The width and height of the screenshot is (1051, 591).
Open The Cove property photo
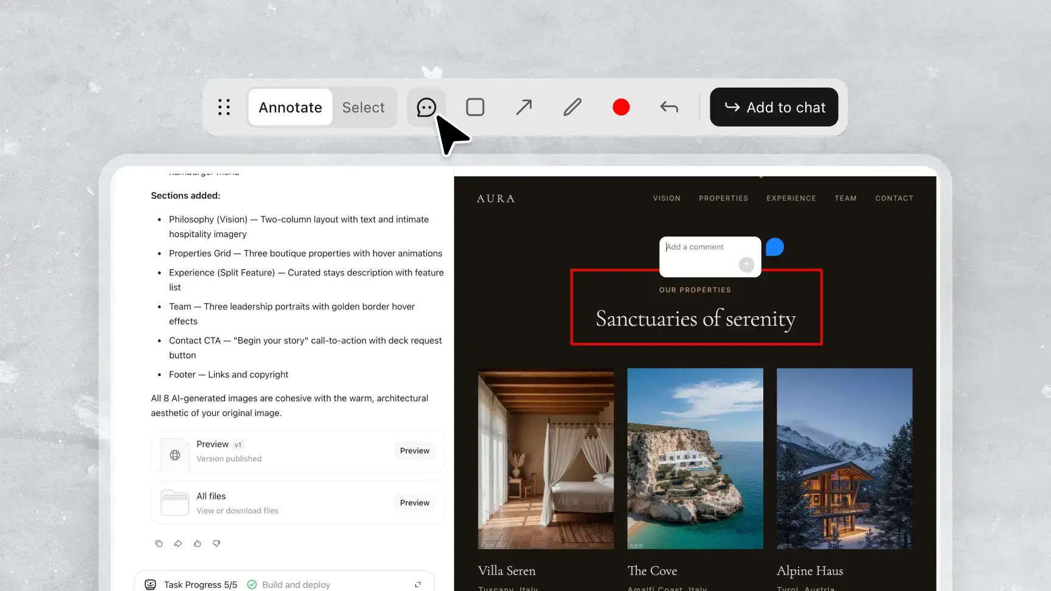pos(695,458)
